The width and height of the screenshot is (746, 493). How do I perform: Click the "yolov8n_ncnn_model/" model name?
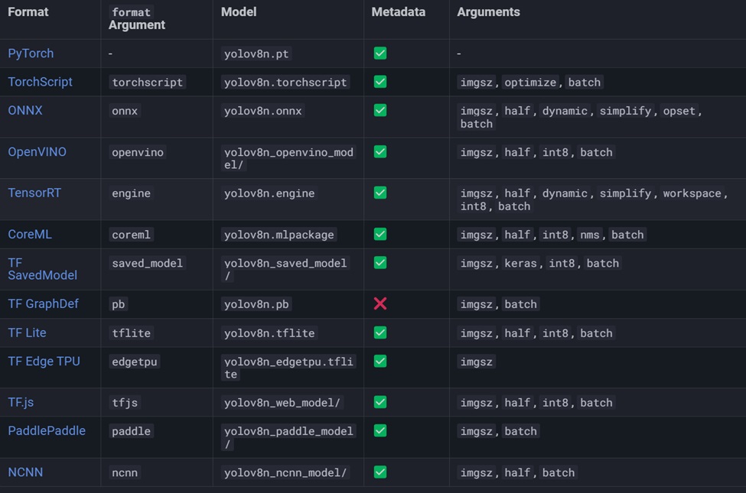[285, 472]
